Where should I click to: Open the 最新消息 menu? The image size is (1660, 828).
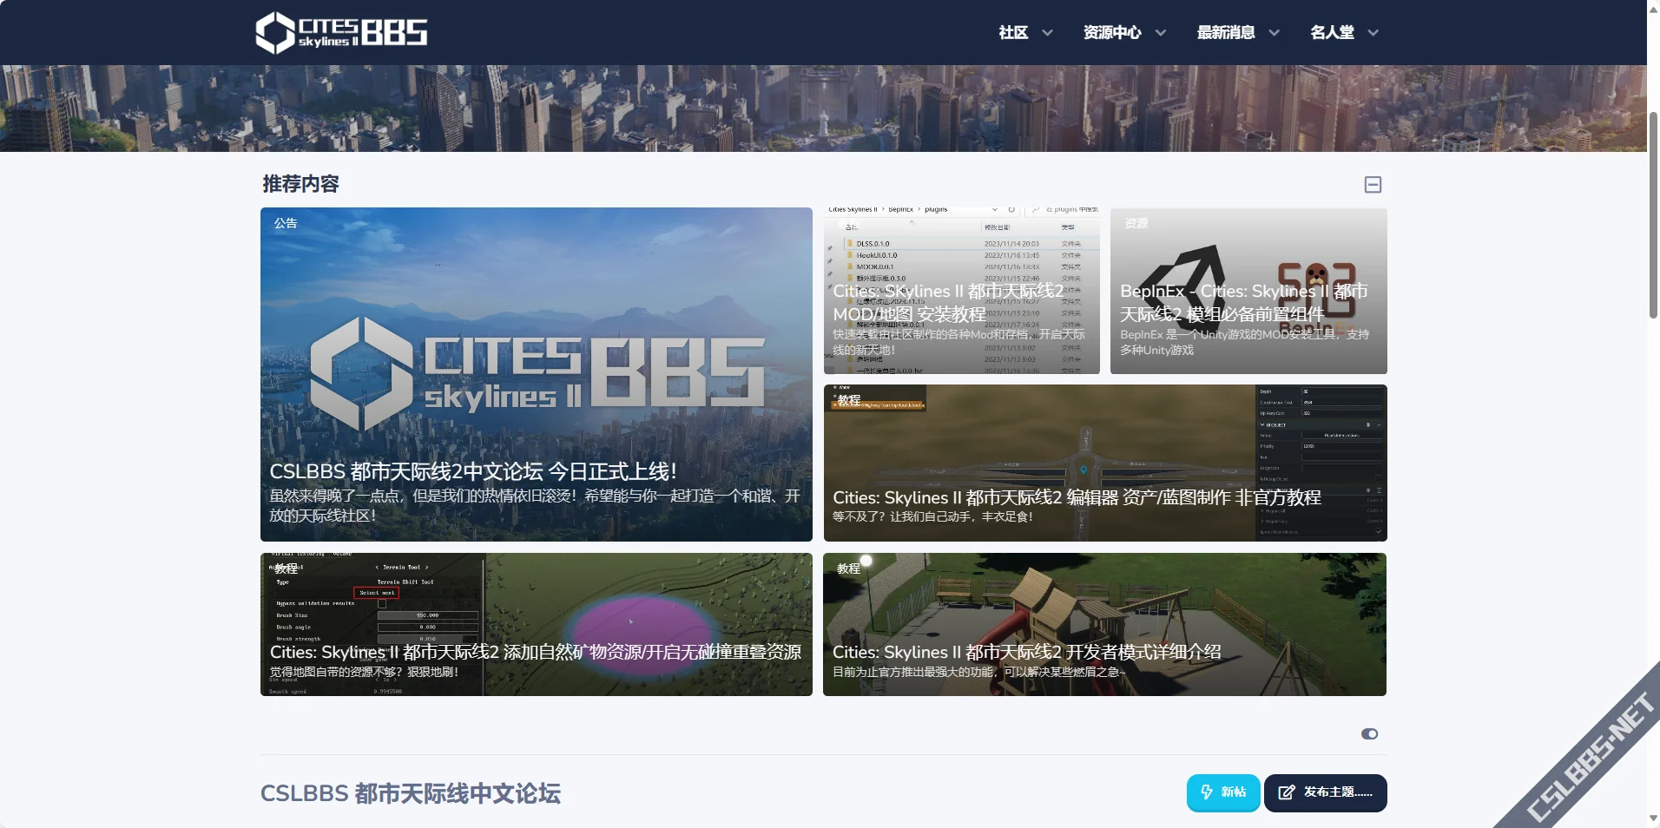click(x=1226, y=32)
